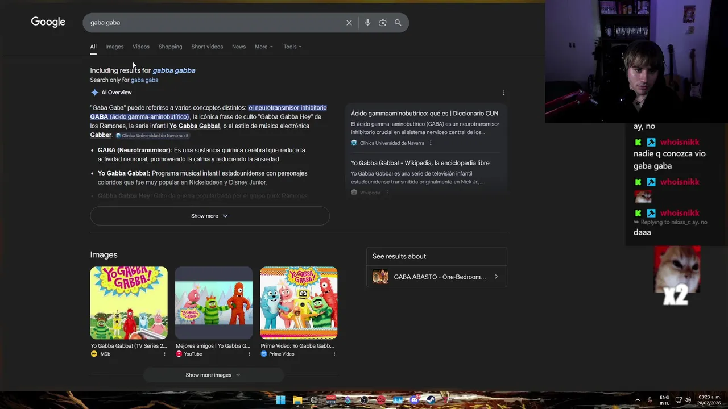The width and height of the screenshot is (728, 409).
Task: Click the AI Overview sparkle icon
Action: (x=94, y=93)
